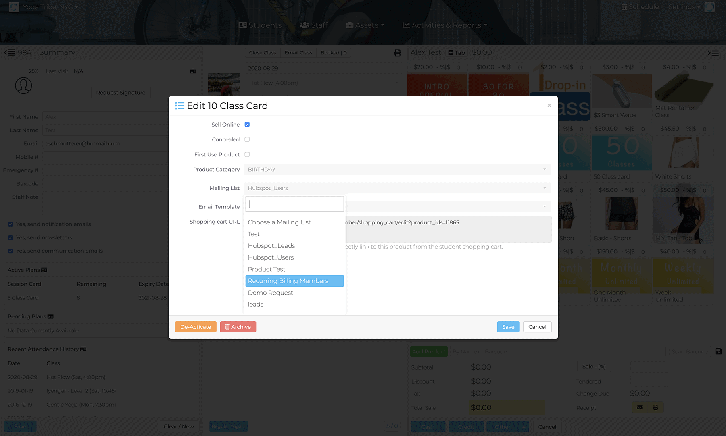This screenshot has height=436, width=726.
Task: Open the Staff section
Action: (x=314, y=25)
